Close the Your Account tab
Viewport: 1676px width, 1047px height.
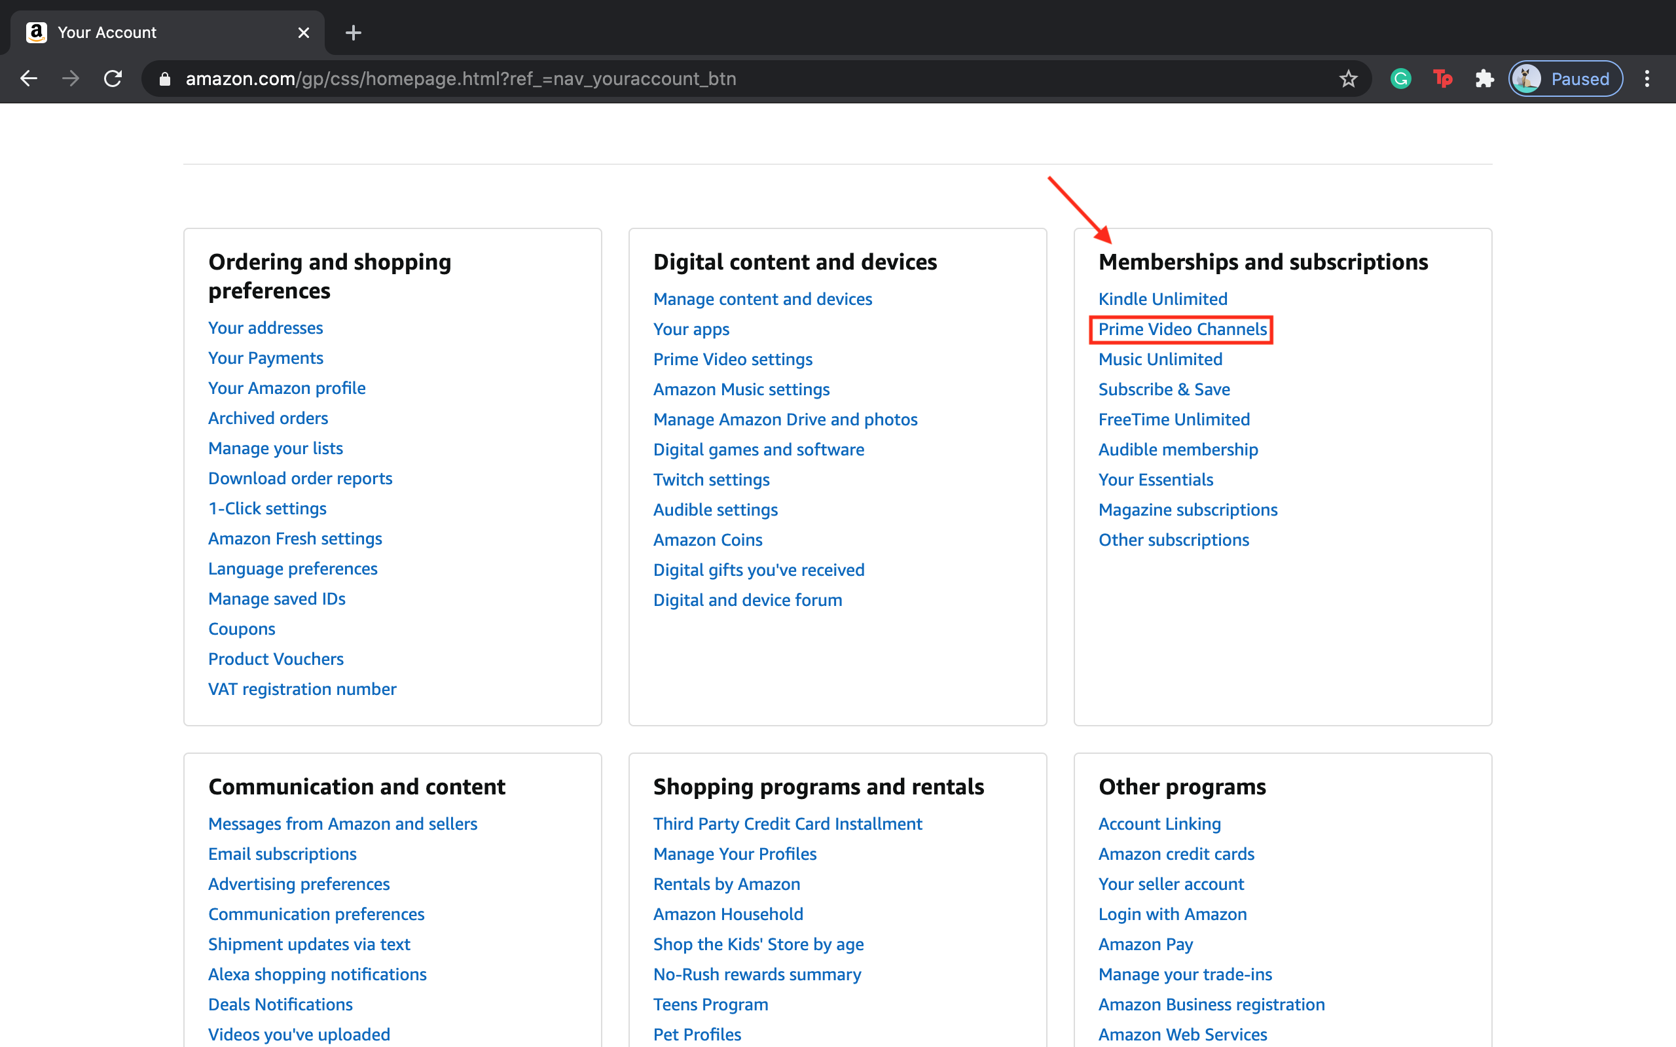pos(303,33)
